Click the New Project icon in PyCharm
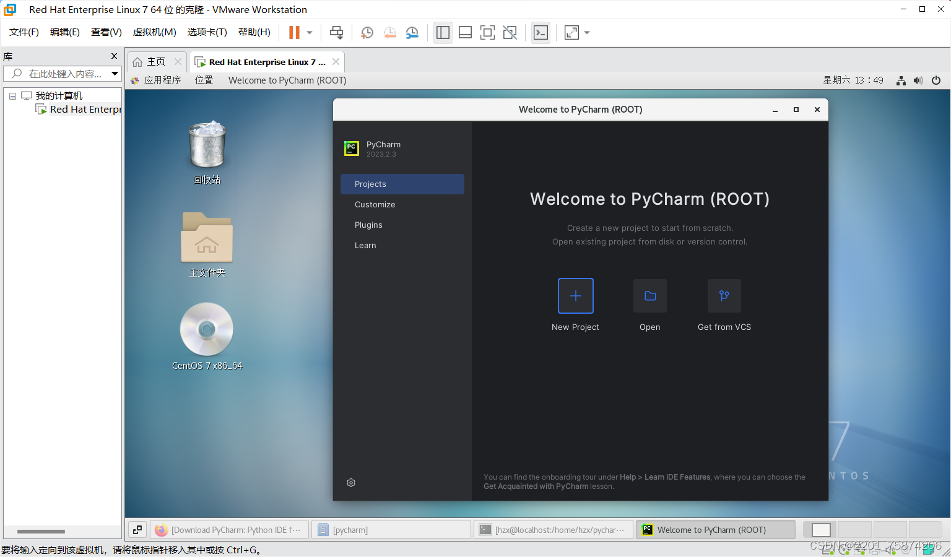The image size is (951, 557). pyautogui.click(x=575, y=296)
